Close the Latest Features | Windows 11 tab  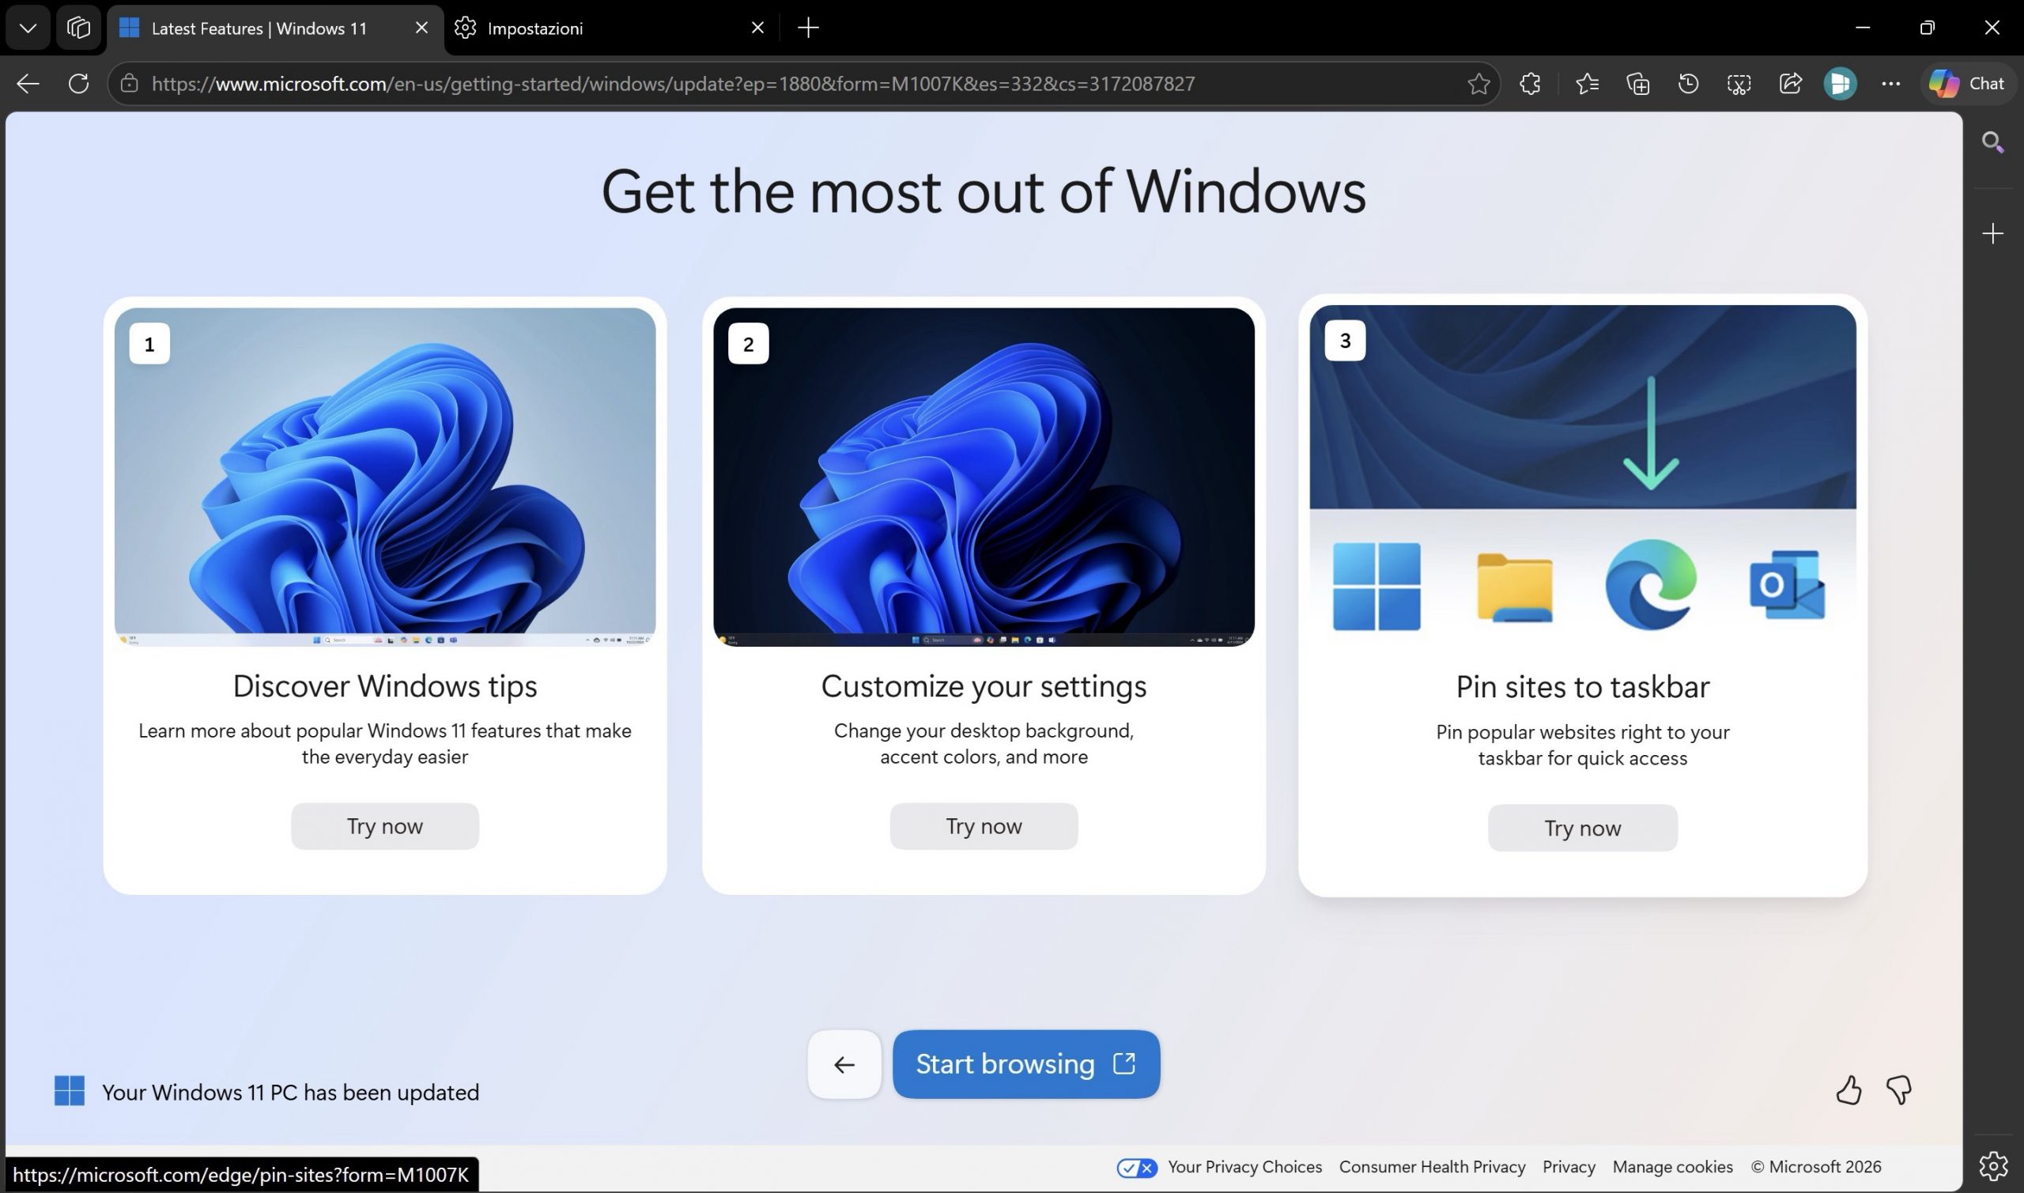pyautogui.click(x=421, y=28)
